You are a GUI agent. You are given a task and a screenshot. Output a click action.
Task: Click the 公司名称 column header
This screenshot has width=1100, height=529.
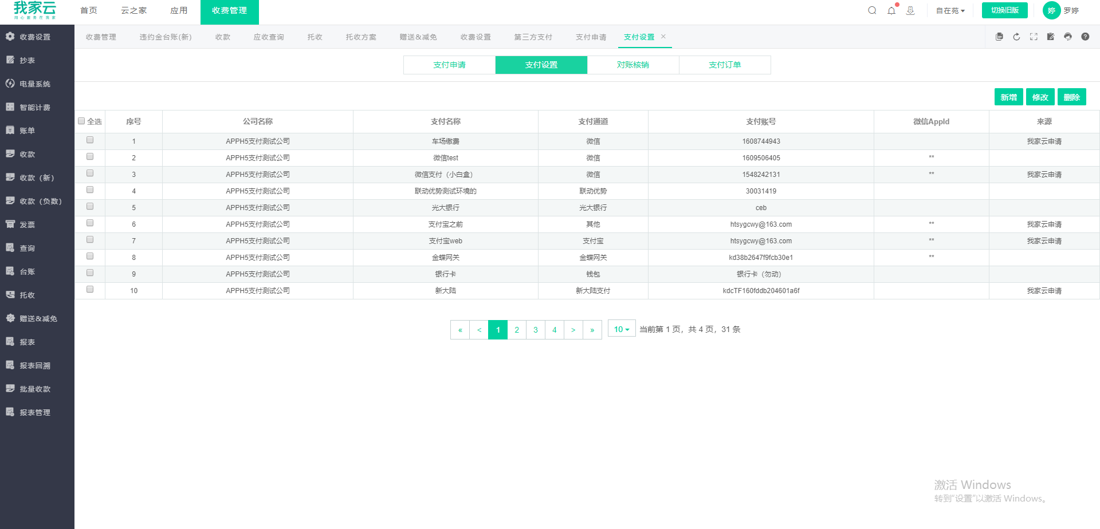pos(258,121)
